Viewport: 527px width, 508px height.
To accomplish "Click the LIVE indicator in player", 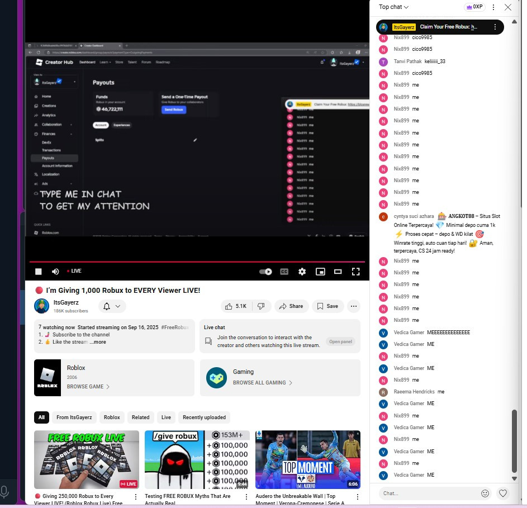I will coord(74,271).
